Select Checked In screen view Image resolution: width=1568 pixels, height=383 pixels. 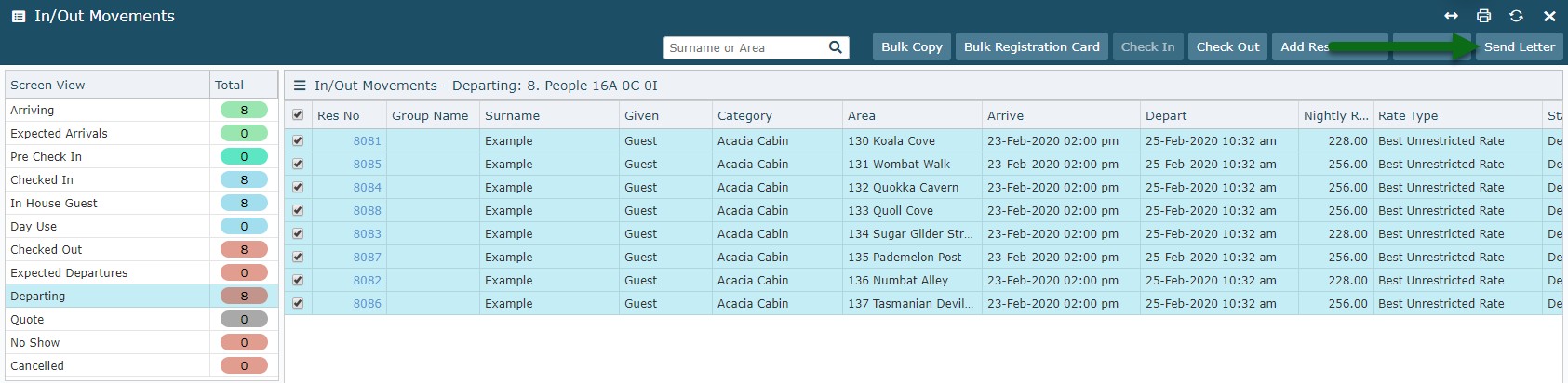[42, 179]
